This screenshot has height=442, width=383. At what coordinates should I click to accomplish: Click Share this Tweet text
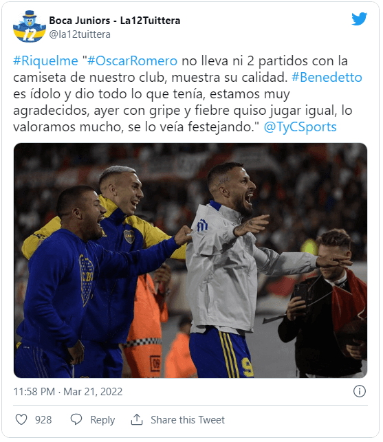tap(188, 420)
